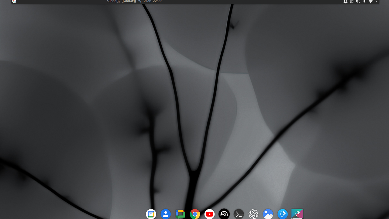Click the clipboard indicator in the system tray
The image size is (389, 219).
click(x=351, y=2)
